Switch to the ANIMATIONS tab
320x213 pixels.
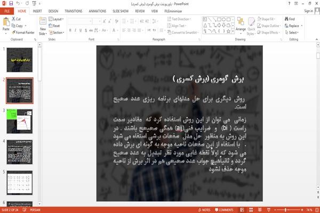pyautogui.click(x=98, y=11)
